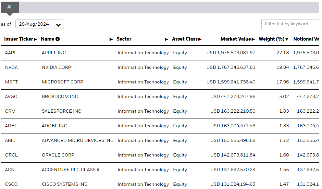Viewport: 322px width, 189px height.
Task: Click BROADCOM INC in the holdings list
Action: pyautogui.click(x=60, y=96)
